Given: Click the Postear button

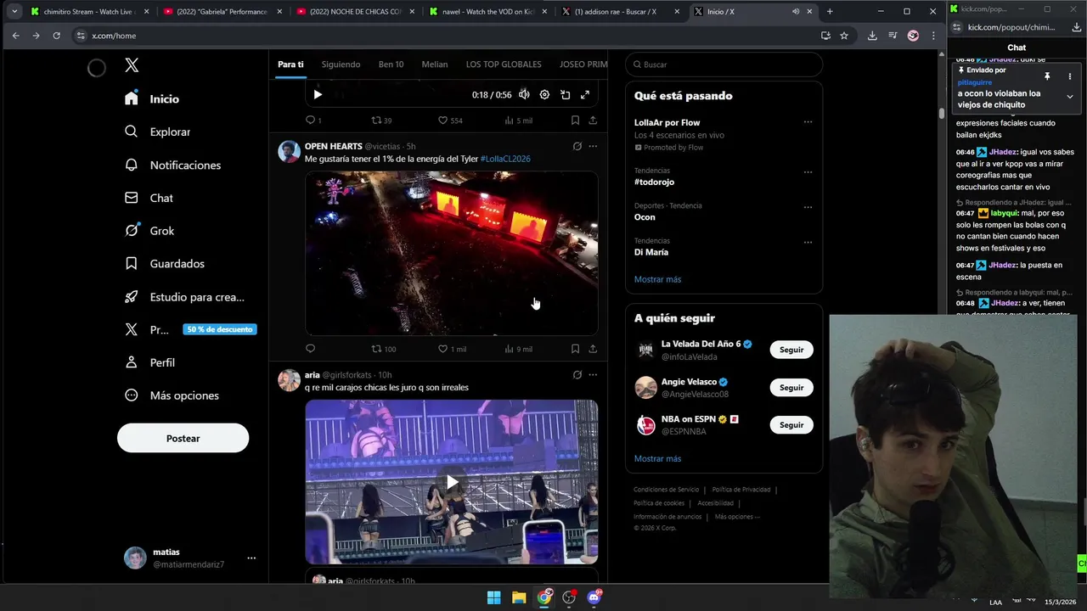Looking at the screenshot, I should (183, 439).
